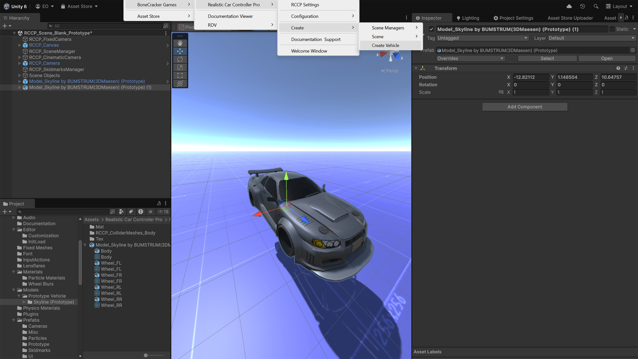Adjust the Project panel icon size slider

click(146, 355)
